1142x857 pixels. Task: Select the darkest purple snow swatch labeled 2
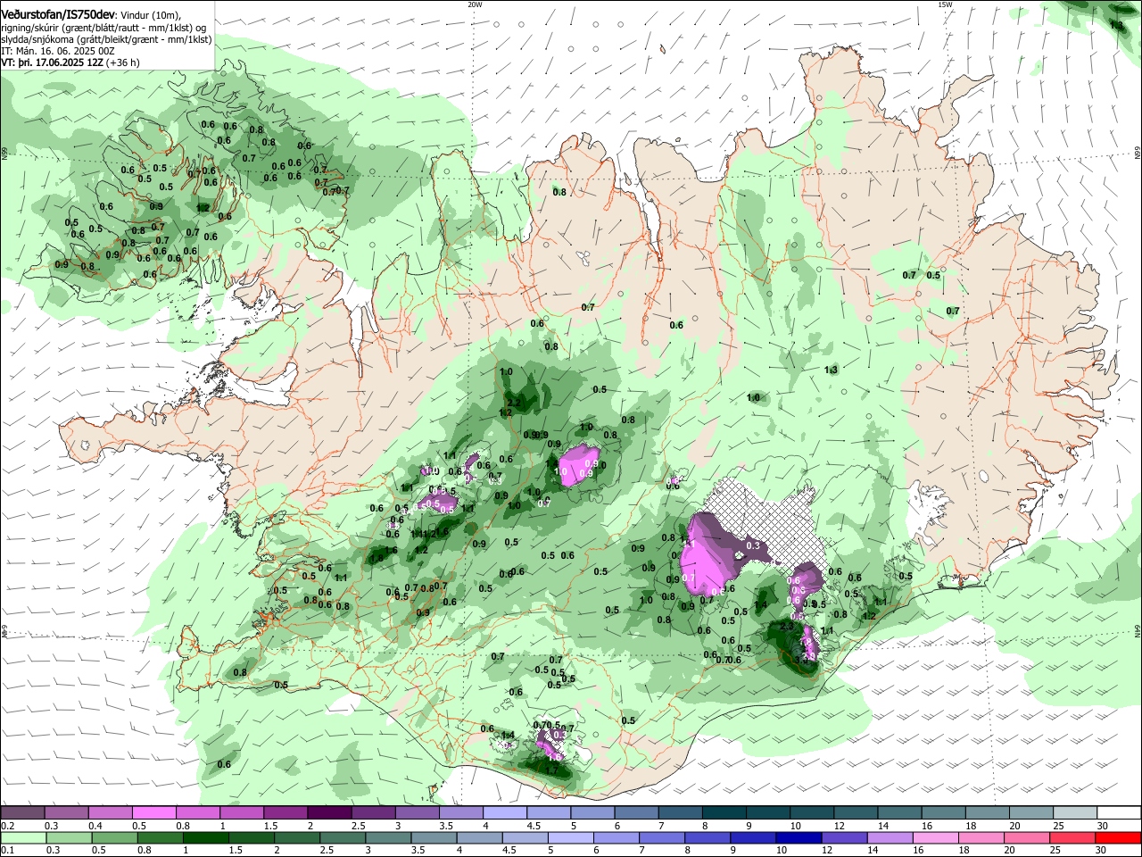[x=329, y=813]
